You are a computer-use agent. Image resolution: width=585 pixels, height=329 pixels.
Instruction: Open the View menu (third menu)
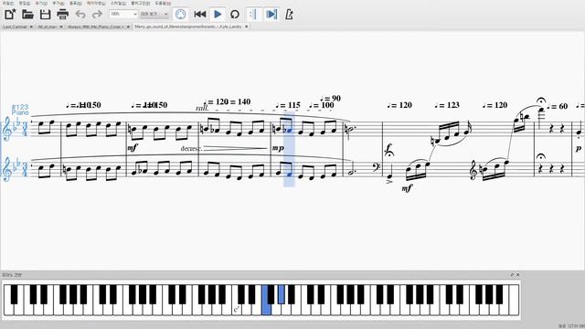tap(41, 3)
